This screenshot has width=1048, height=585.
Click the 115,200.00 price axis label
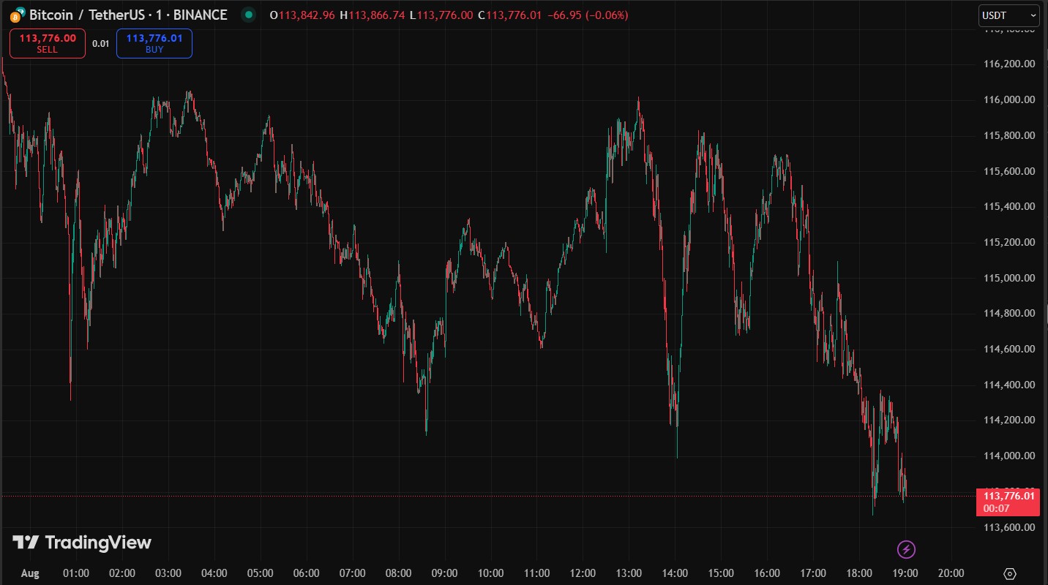tap(1010, 242)
